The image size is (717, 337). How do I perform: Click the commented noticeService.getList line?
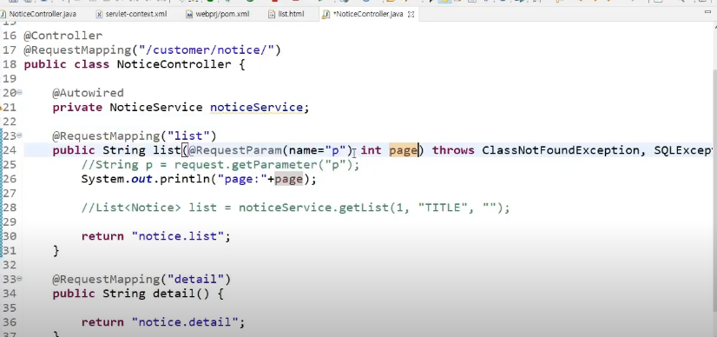pos(295,208)
